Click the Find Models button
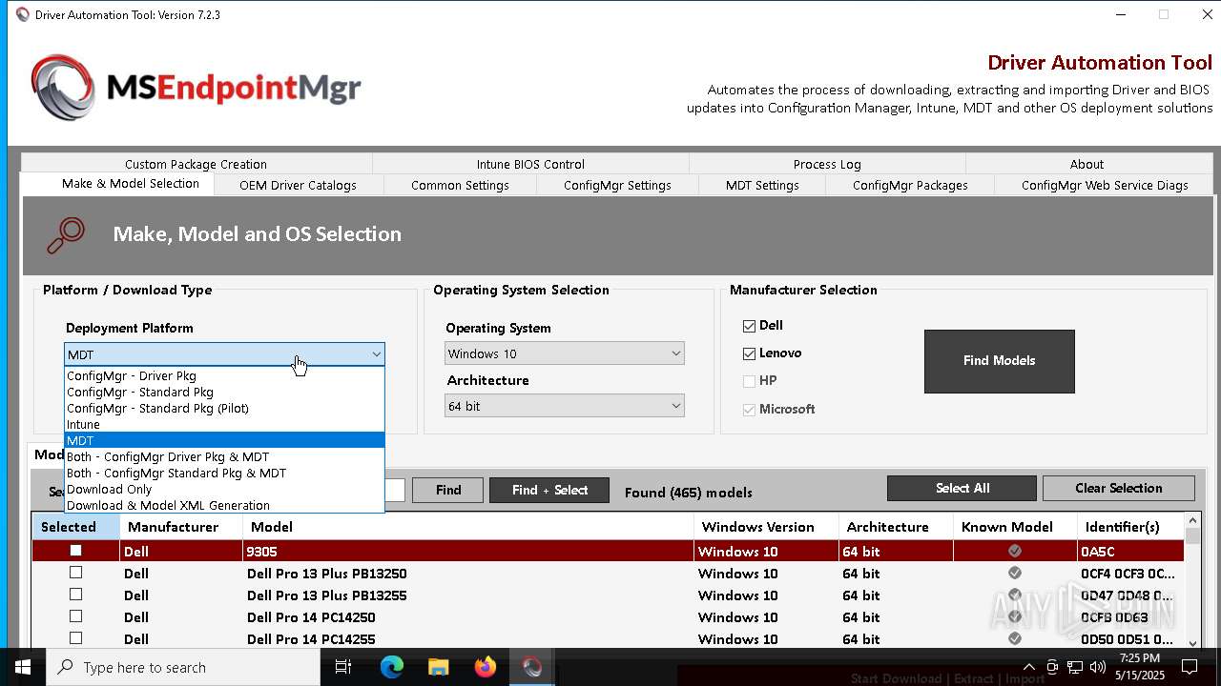The image size is (1221, 686). (999, 361)
